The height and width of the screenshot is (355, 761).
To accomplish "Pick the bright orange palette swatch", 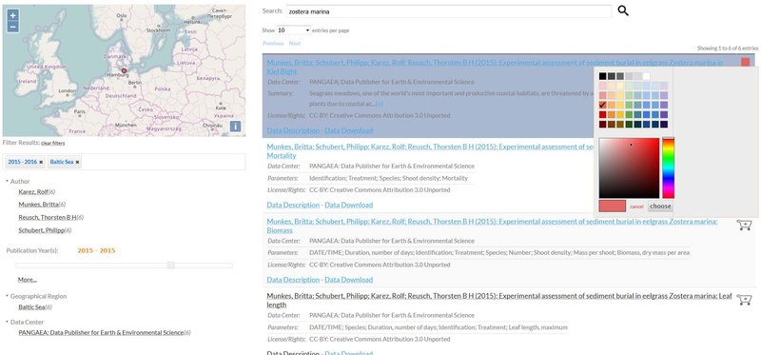I will coord(611,114).
